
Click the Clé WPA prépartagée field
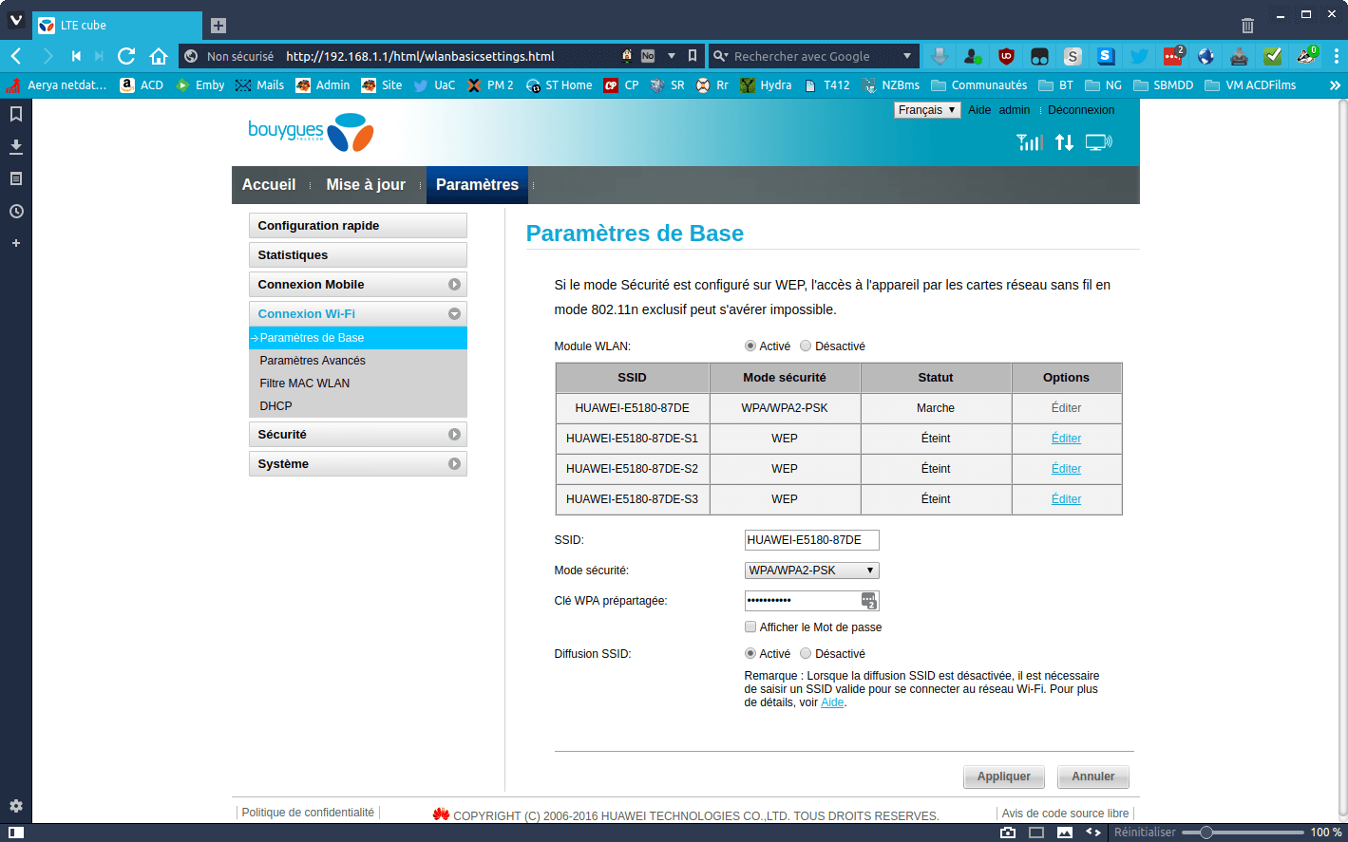(x=812, y=601)
